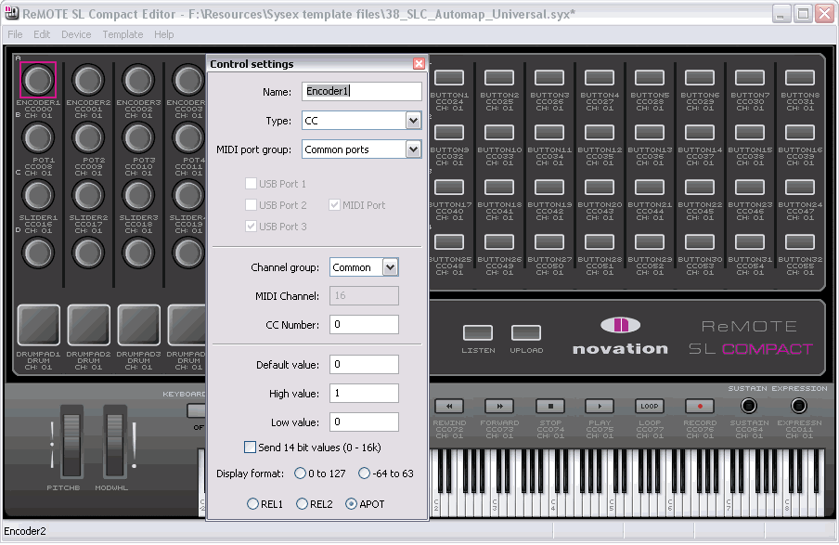This screenshot has width=839, height=545.
Task: Open the Template menu
Action: point(123,34)
